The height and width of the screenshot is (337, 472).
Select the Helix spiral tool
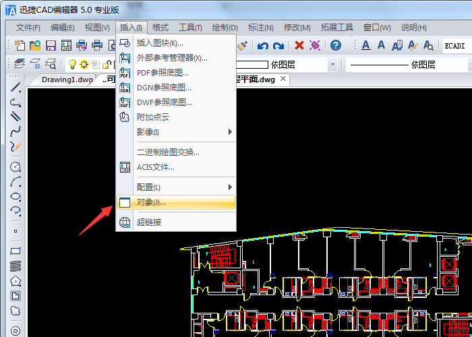click(x=16, y=266)
